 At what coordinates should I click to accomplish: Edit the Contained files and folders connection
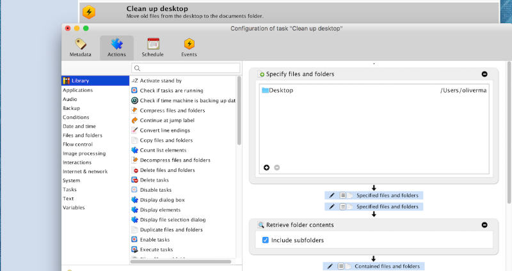click(x=330, y=266)
